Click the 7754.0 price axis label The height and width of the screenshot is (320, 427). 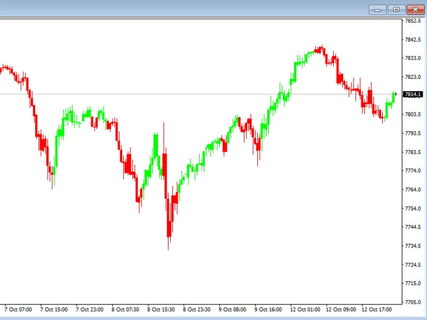point(413,209)
